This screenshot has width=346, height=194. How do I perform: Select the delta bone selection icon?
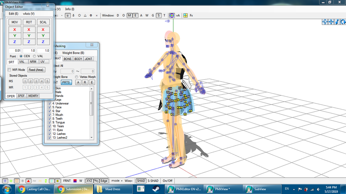point(74,15)
